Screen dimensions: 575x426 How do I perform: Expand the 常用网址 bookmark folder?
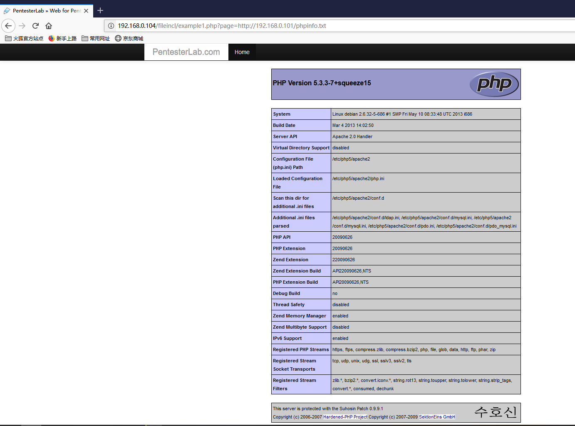[96, 38]
